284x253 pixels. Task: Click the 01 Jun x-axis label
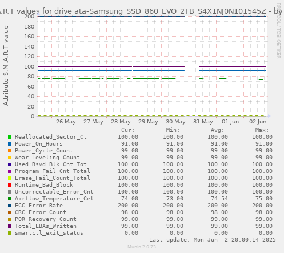[x=230, y=122]
